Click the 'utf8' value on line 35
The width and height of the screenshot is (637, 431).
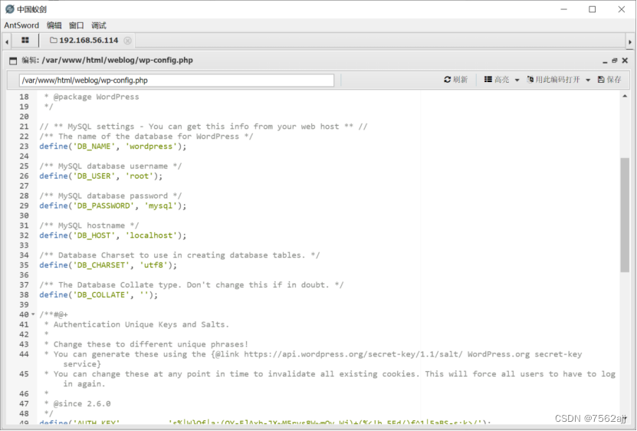[153, 265]
